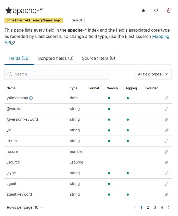Sort by Name column header

point(11,88)
